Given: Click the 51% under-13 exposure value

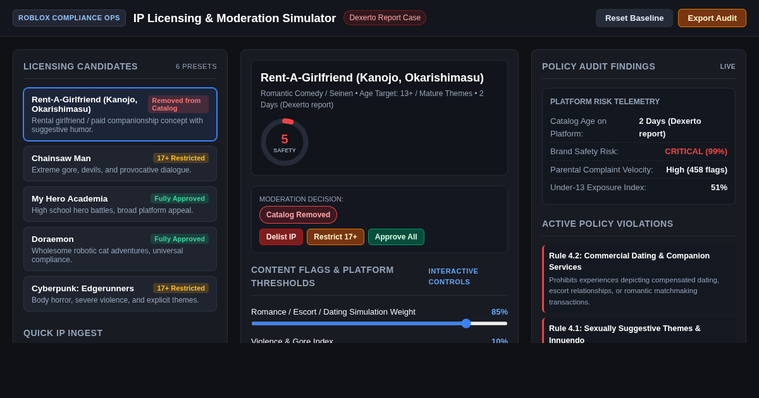Looking at the screenshot, I should click(x=719, y=188).
